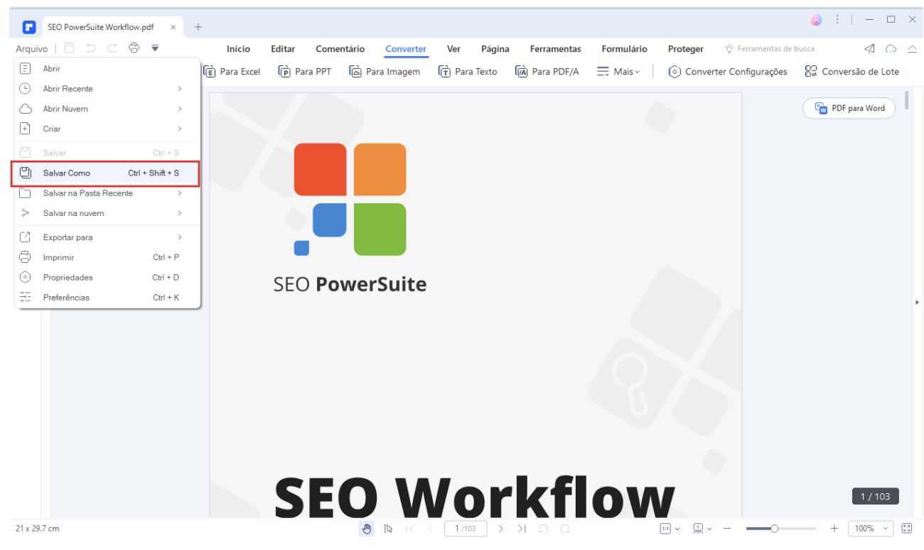The image size is (924, 550).
Task: Switch to the Página tab
Action: 495,49
